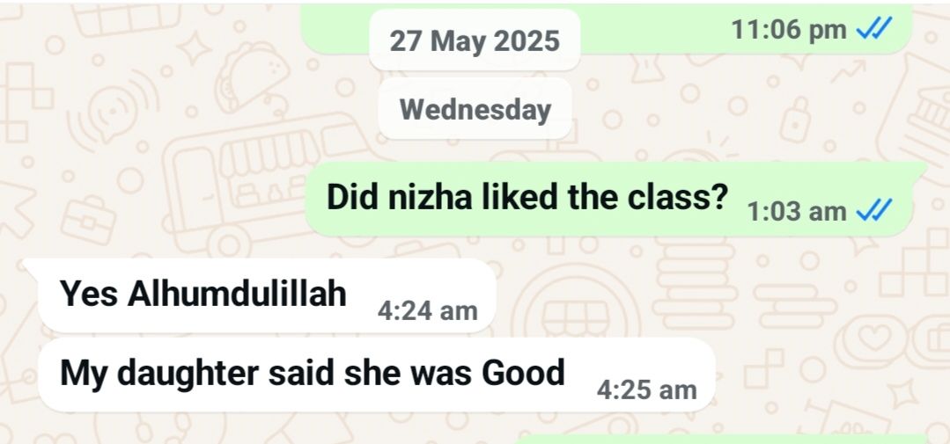Screen dimensions: 950x444
Task: Click the 4:25 am timestamp
Action: tap(646, 390)
